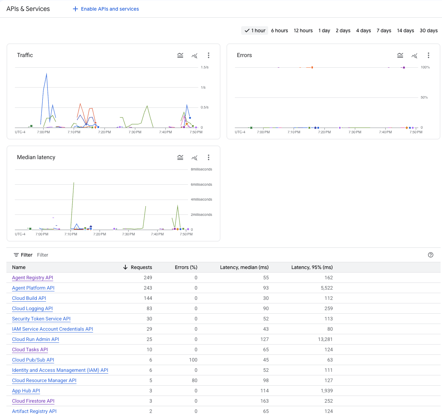Click Enable APIs and services button

tap(106, 9)
